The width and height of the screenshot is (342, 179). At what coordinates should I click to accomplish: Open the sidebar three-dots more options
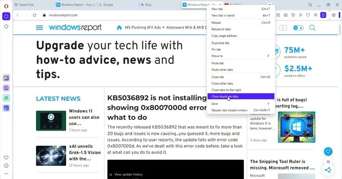point(6,174)
